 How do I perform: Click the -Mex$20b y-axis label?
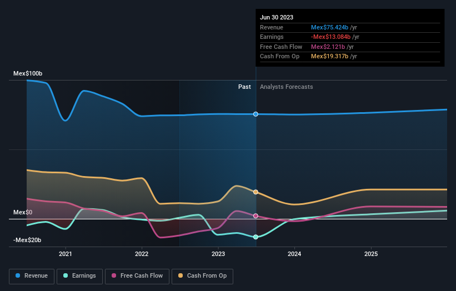[27, 240]
